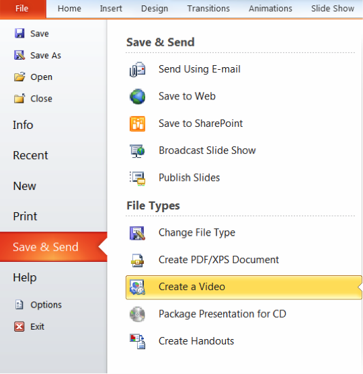
Task: Click the Broadcast Slide Show icon
Action: [137, 151]
